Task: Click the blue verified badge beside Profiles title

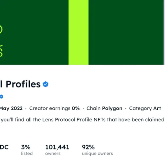Action: [x=46, y=84]
